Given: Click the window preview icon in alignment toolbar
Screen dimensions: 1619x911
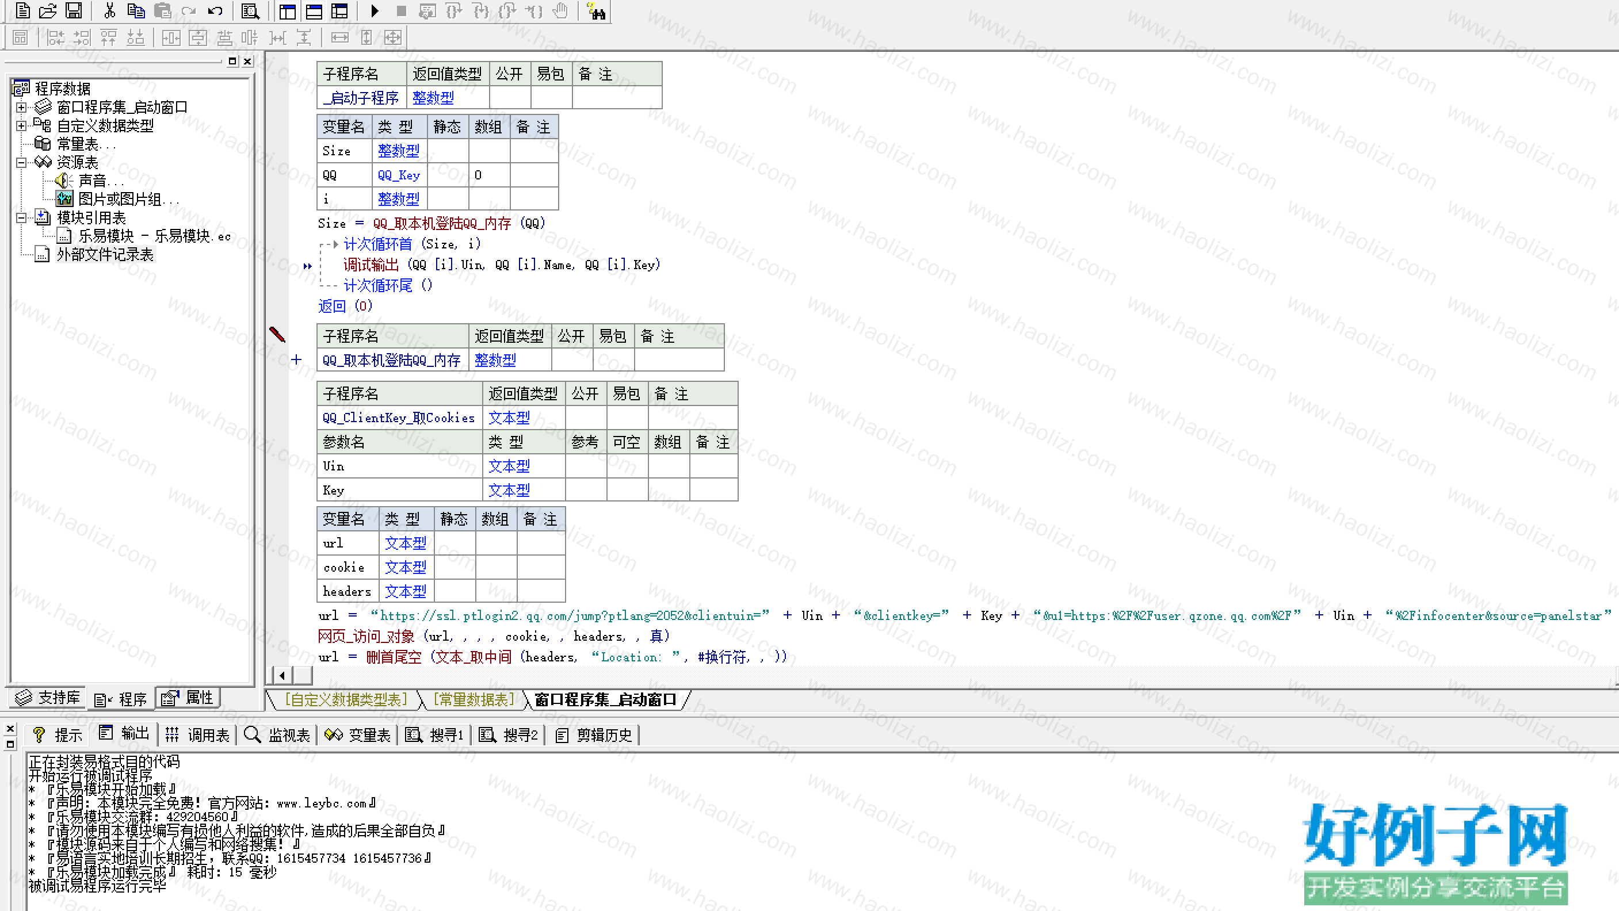Looking at the screenshot, I should tap(20, 38).
